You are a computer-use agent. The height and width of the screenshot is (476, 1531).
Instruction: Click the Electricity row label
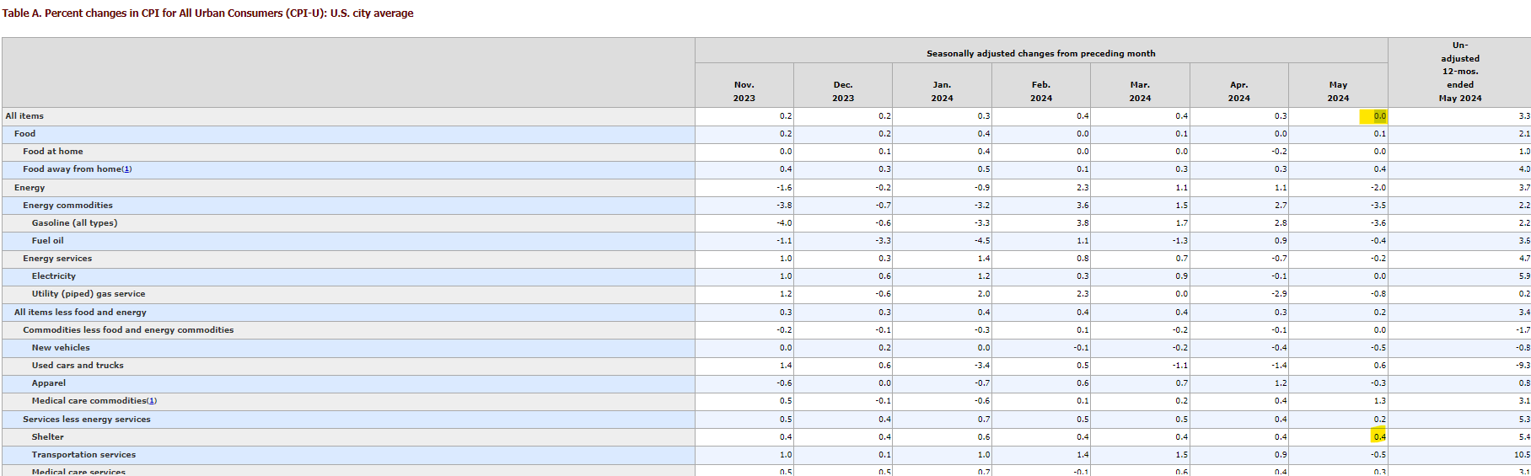53,276
